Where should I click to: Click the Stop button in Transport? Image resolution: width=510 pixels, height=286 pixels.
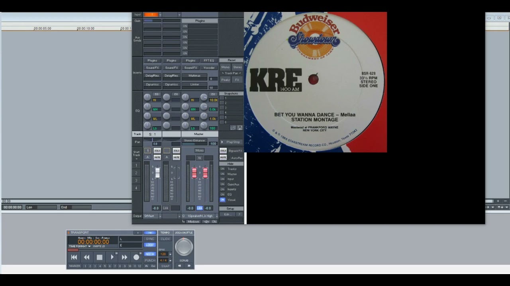99,257
